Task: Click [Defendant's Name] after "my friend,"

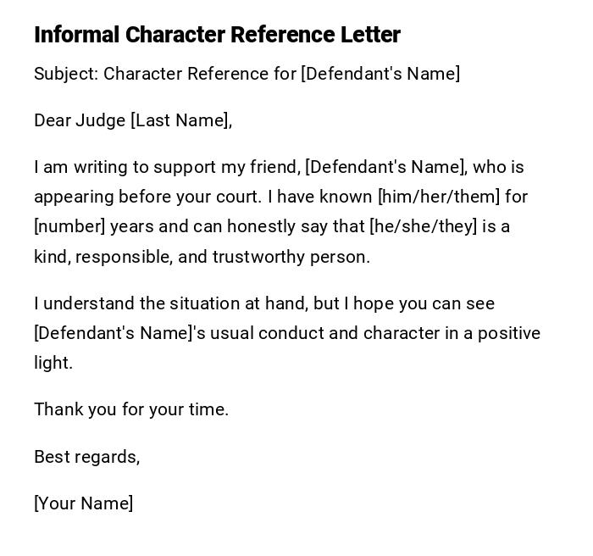Action: tap(385, 167)
